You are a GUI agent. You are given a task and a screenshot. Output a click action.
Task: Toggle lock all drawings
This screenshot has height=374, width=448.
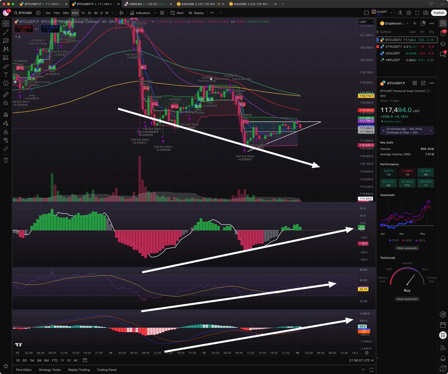point(6,132)
